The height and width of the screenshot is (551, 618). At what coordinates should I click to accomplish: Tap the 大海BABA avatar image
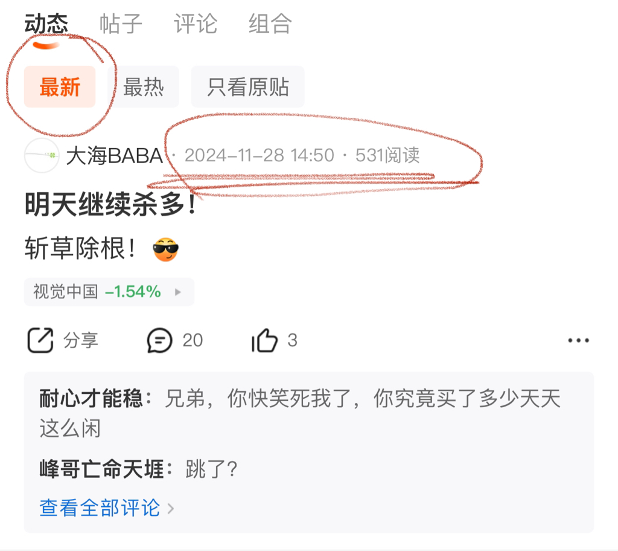42,155
